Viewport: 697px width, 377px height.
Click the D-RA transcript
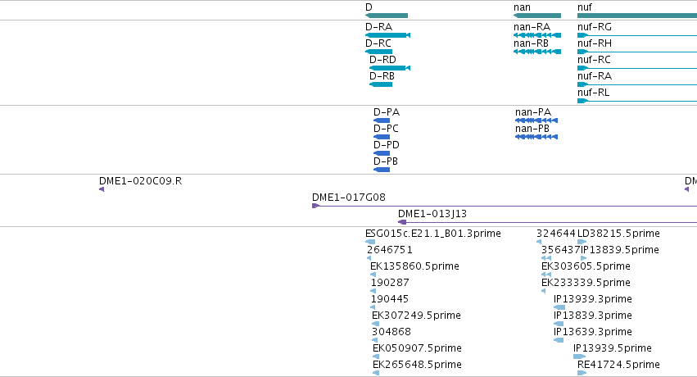387,35
